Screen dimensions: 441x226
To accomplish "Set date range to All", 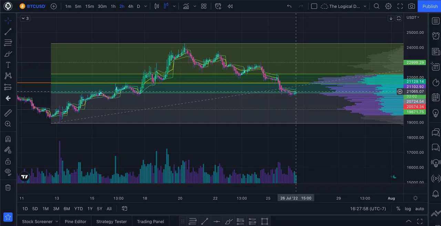I will pyautogui.click(x=109, y=208).
